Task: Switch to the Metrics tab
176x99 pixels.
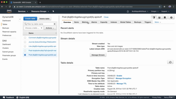Action: pos(85,22)
